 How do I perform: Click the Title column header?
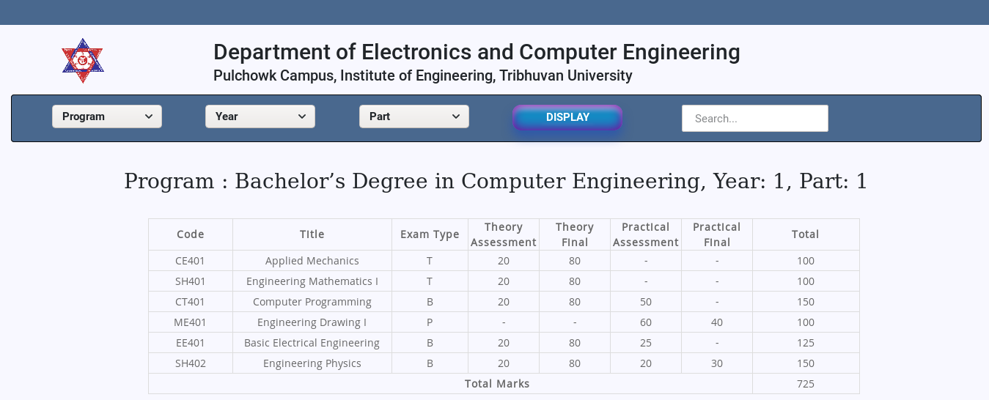click(312, 234)
